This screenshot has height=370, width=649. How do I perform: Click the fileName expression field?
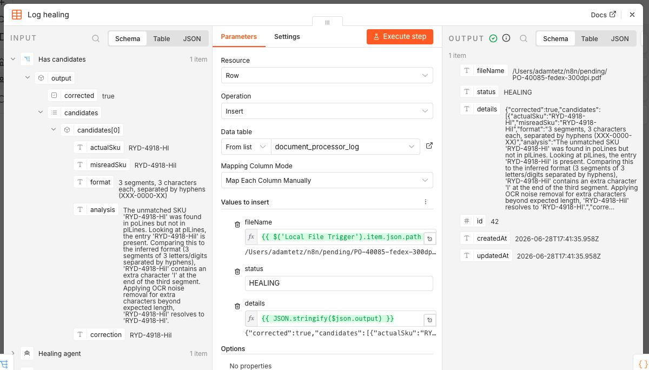click(x=340, y=237)
